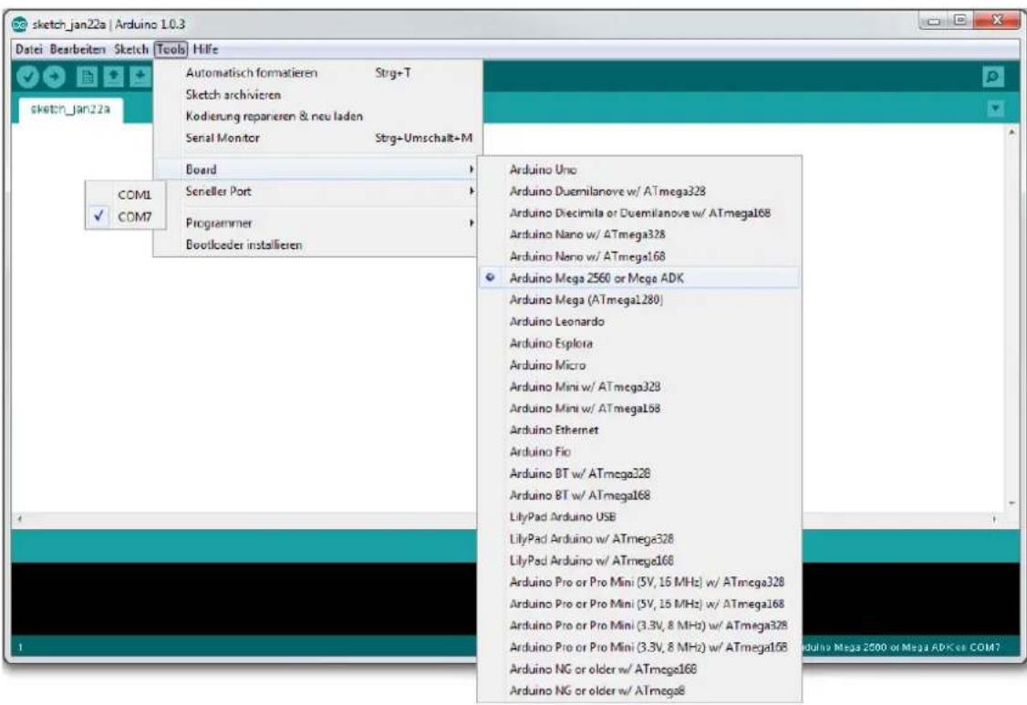Viewport: 1027px width, 705px height.
Task: Open the Hilfe menu
Action: coord(205,49)
